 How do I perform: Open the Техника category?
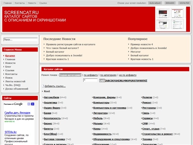[147, 139]
